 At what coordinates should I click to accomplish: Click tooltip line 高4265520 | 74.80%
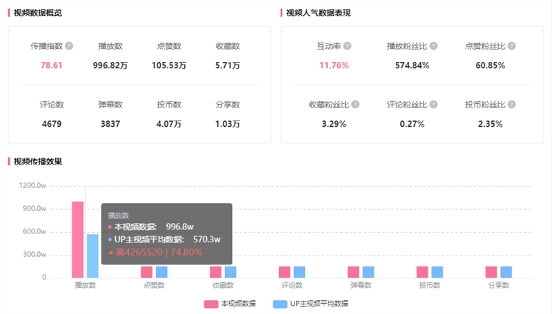155,252
